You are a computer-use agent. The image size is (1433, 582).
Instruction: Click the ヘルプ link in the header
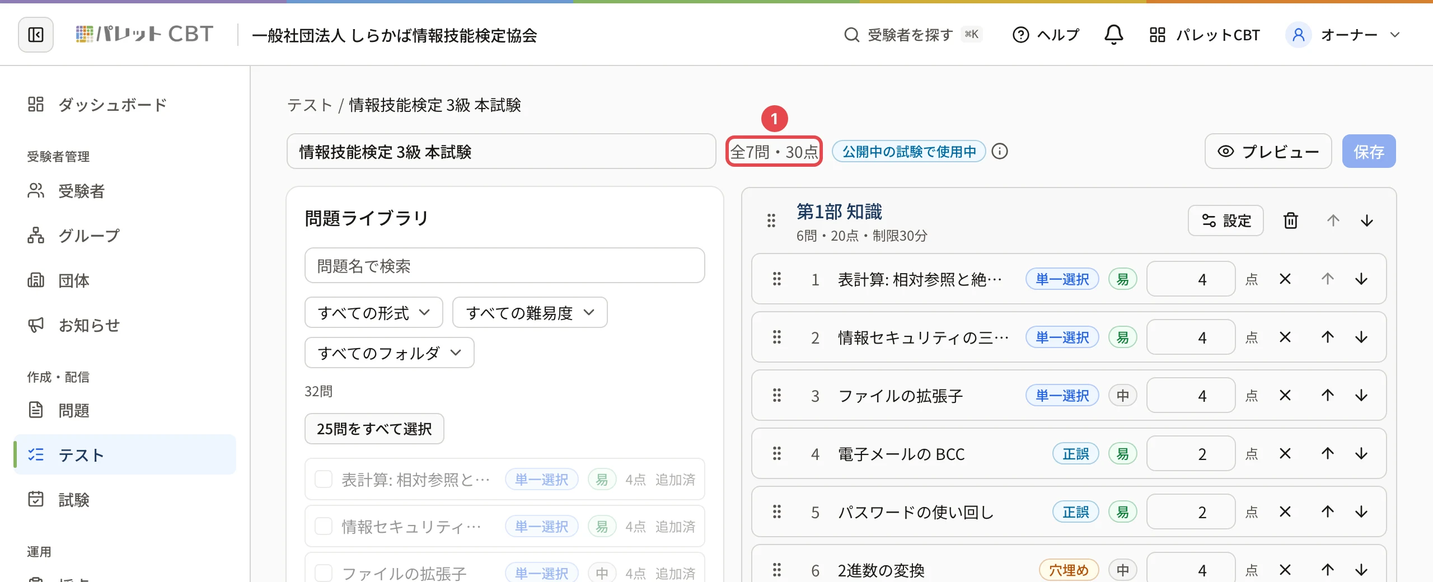[1046, 35]
